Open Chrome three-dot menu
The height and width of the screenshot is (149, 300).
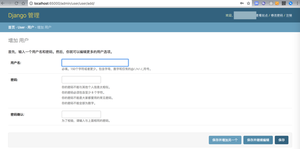point(297,3)
